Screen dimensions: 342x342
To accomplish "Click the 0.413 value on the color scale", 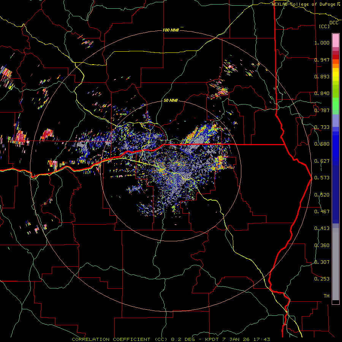I will (x=322, y=228).
